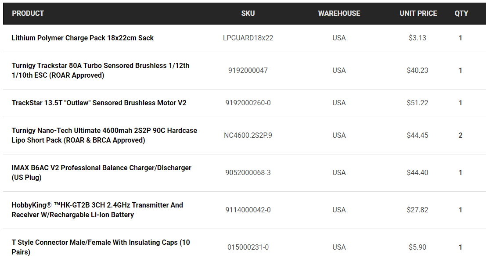Open TrackStar 13.5T Outlaw Motor V2 product
Screen dimensions: 486x265
[x=99, y=103]
